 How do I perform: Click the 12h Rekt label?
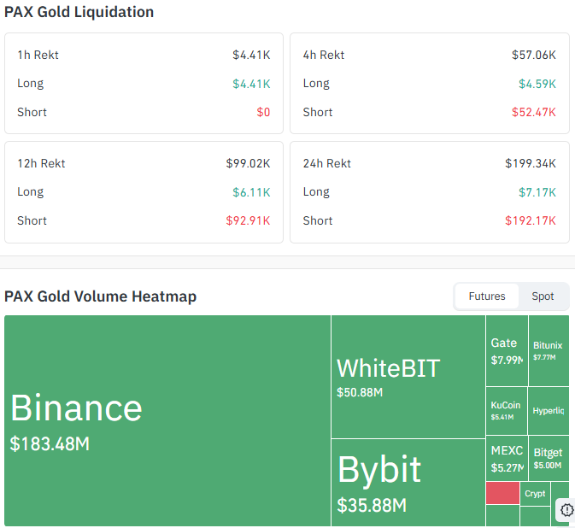coord(41,163)
